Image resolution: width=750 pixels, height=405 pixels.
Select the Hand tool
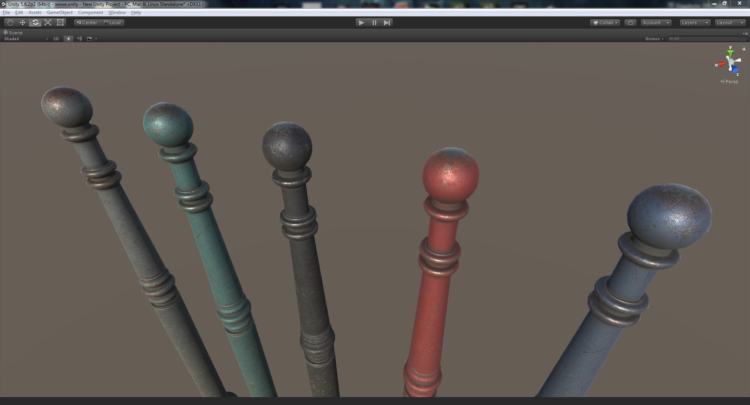pyautogui.click(x=10, y=23)
